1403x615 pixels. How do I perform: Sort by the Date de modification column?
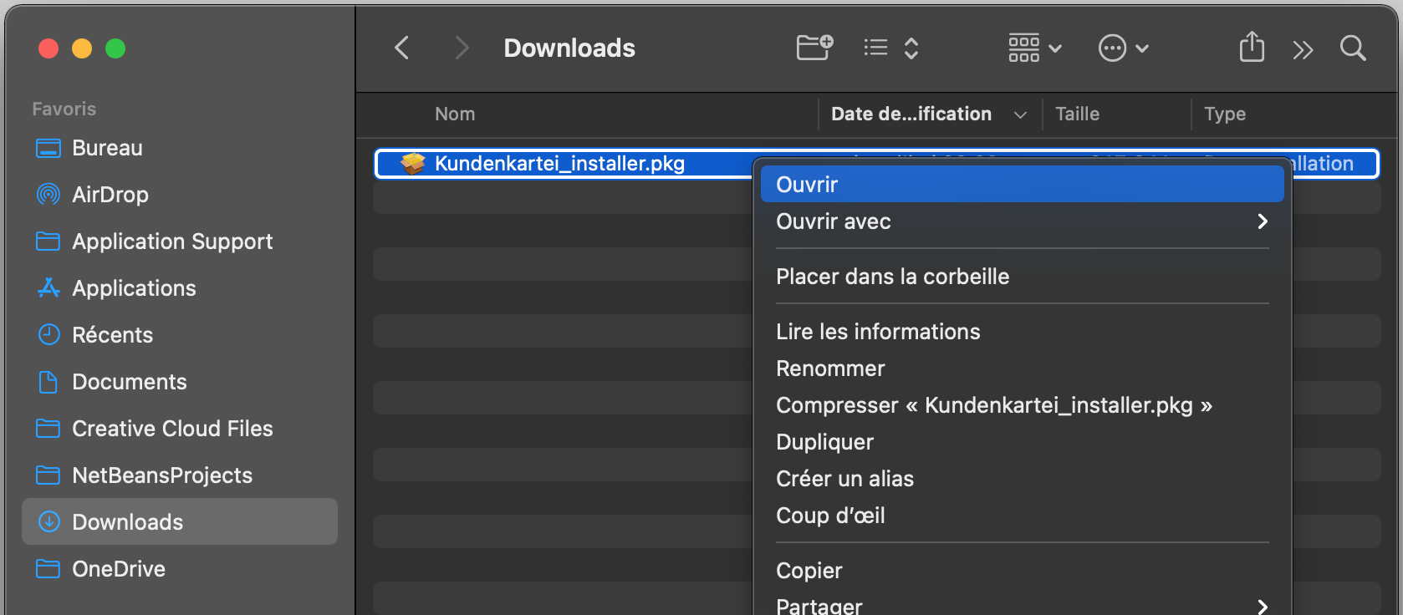pyautogui.click(x=929, y=114)
